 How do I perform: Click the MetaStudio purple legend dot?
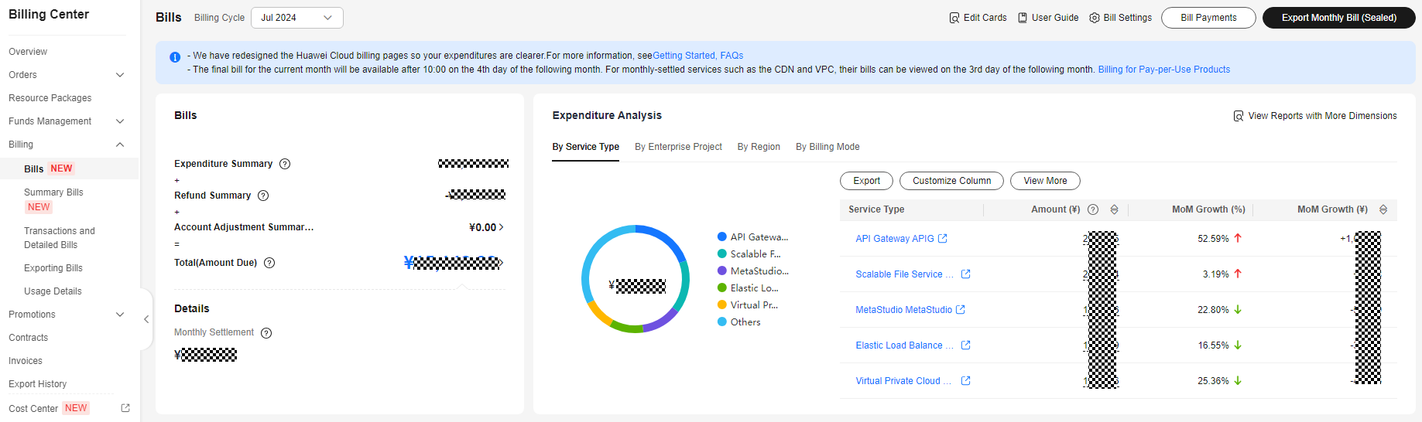(x=722, y=271)
